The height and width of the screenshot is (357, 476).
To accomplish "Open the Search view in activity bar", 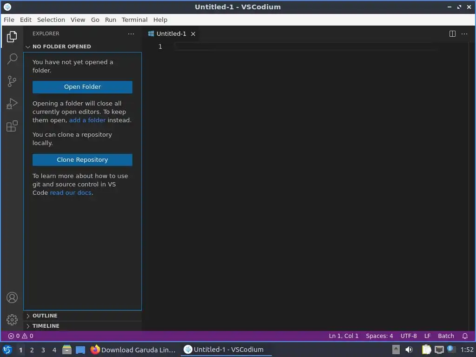I will 12,59.
